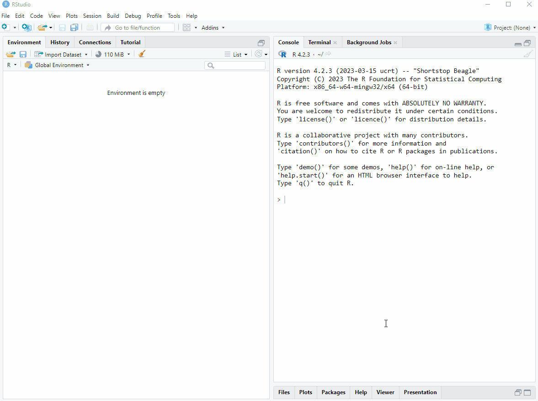Save workspace using Environment pane disk icon

pos(23,54)
